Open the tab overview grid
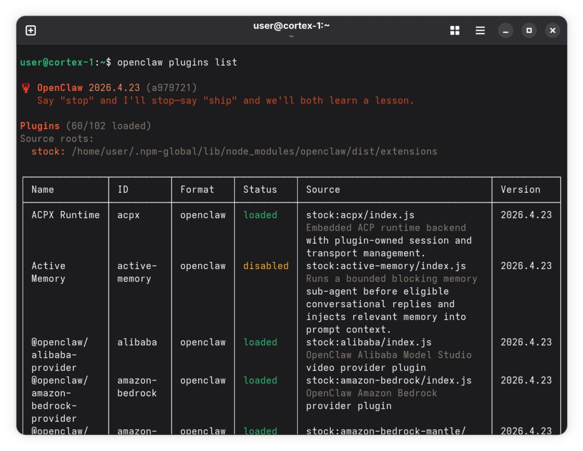This screenshot has width=583, height=451. [x=455, y=31]
